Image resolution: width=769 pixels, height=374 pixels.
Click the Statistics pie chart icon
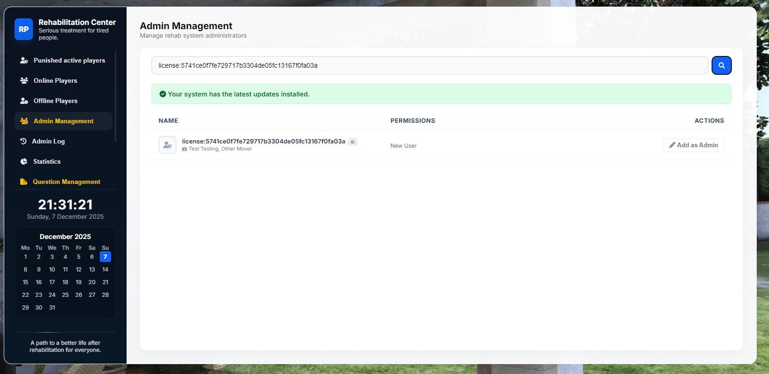click(24, 162)
